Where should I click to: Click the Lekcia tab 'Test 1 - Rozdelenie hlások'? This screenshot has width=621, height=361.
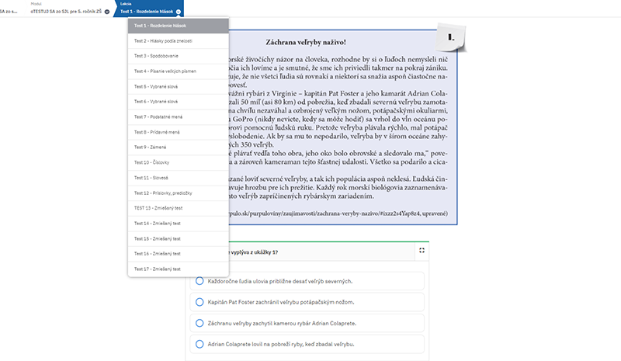coord(148,9)
